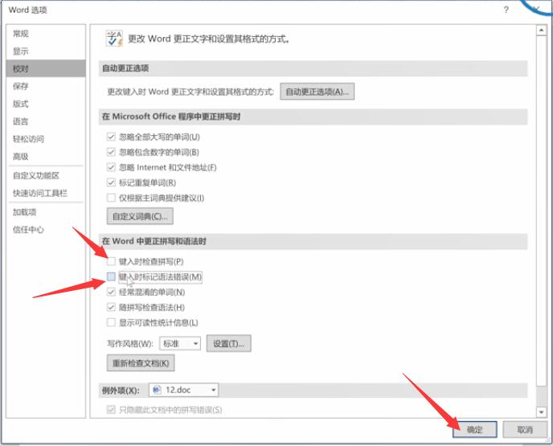The height and width of the screenshot is (446, 553).
Task: Open the 例外项 12.doc dropdown
Action: [x=183, y=390]
